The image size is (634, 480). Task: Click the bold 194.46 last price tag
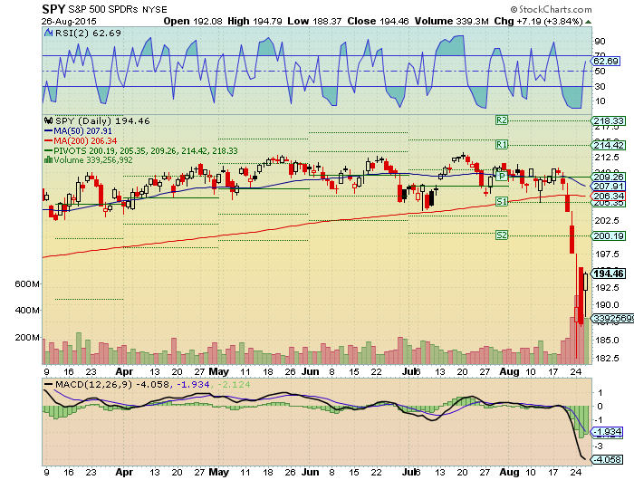609,274
